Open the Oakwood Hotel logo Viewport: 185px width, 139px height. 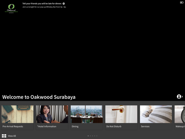[11, 8]
